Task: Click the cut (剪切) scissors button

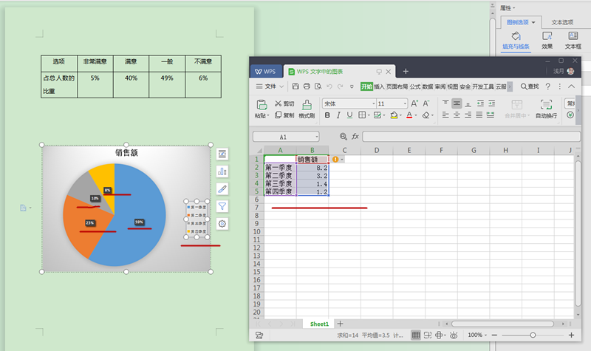Action: tap(283, 104)
